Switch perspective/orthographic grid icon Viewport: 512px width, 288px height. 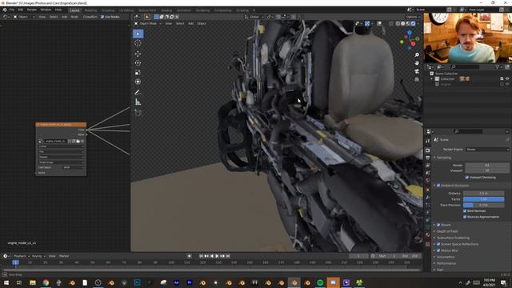pyautogui.click(x=417, y=79)
